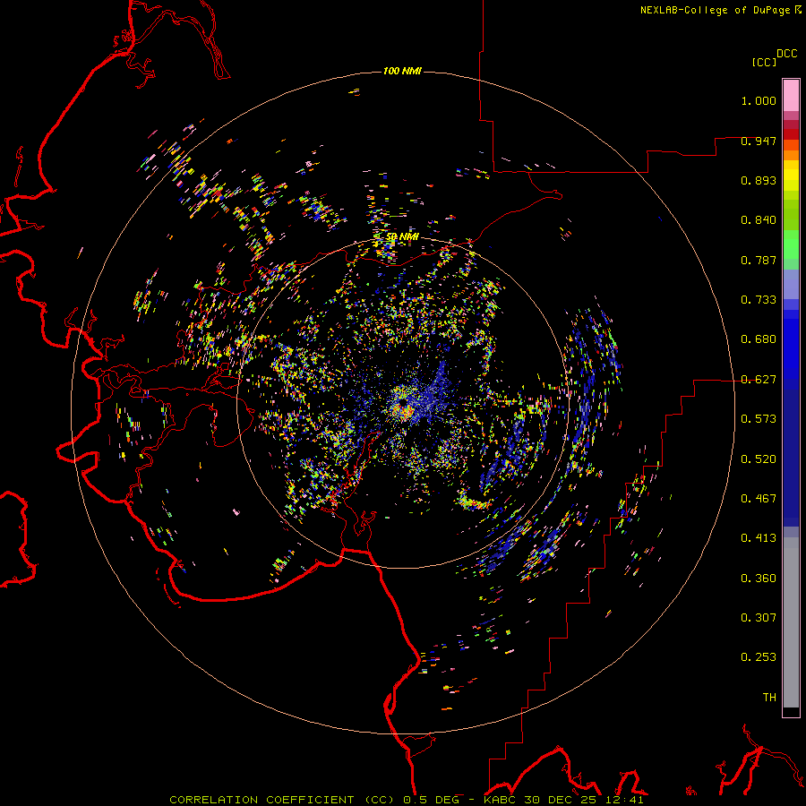Click the 0.253 scale value

(x=759, y=657)
